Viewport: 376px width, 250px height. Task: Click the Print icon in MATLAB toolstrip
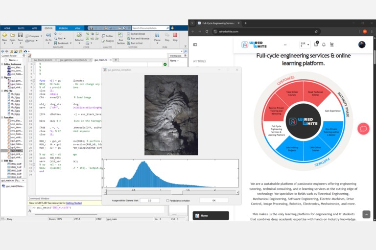(31, 41)
